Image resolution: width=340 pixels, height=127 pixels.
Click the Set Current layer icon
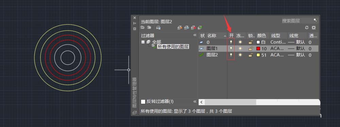[200, 28]
